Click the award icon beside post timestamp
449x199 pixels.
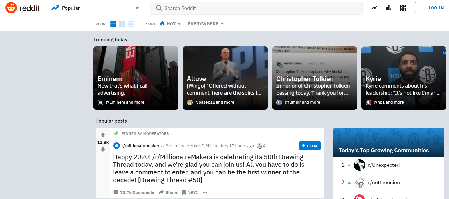(x=259, y=146)
